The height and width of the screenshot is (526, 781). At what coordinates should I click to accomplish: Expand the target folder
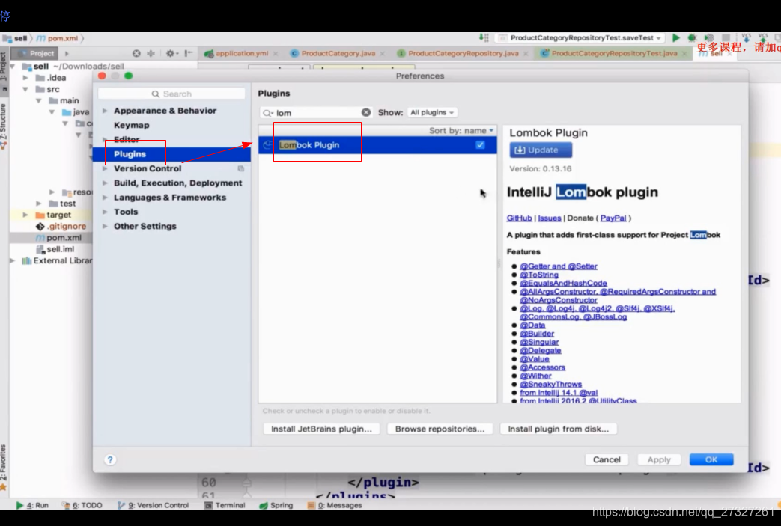[x=25, y=215]
